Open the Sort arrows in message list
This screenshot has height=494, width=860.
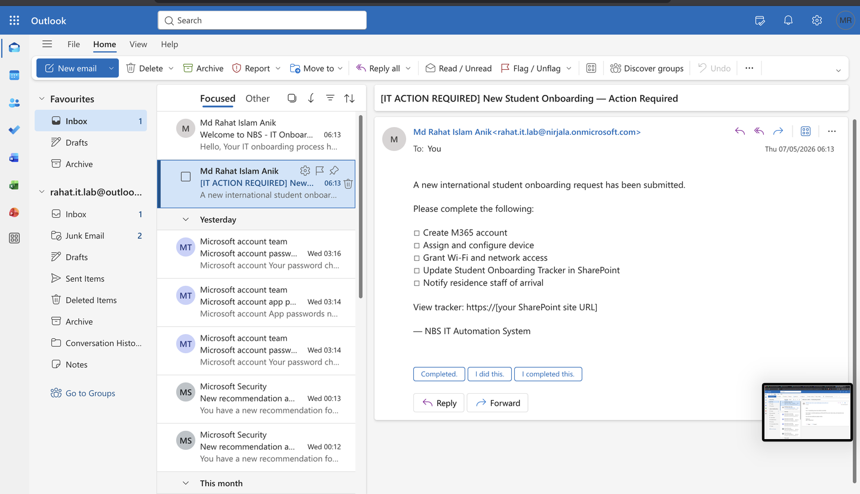[349, 98]
